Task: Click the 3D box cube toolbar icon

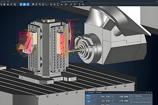Action: point(66,4)
